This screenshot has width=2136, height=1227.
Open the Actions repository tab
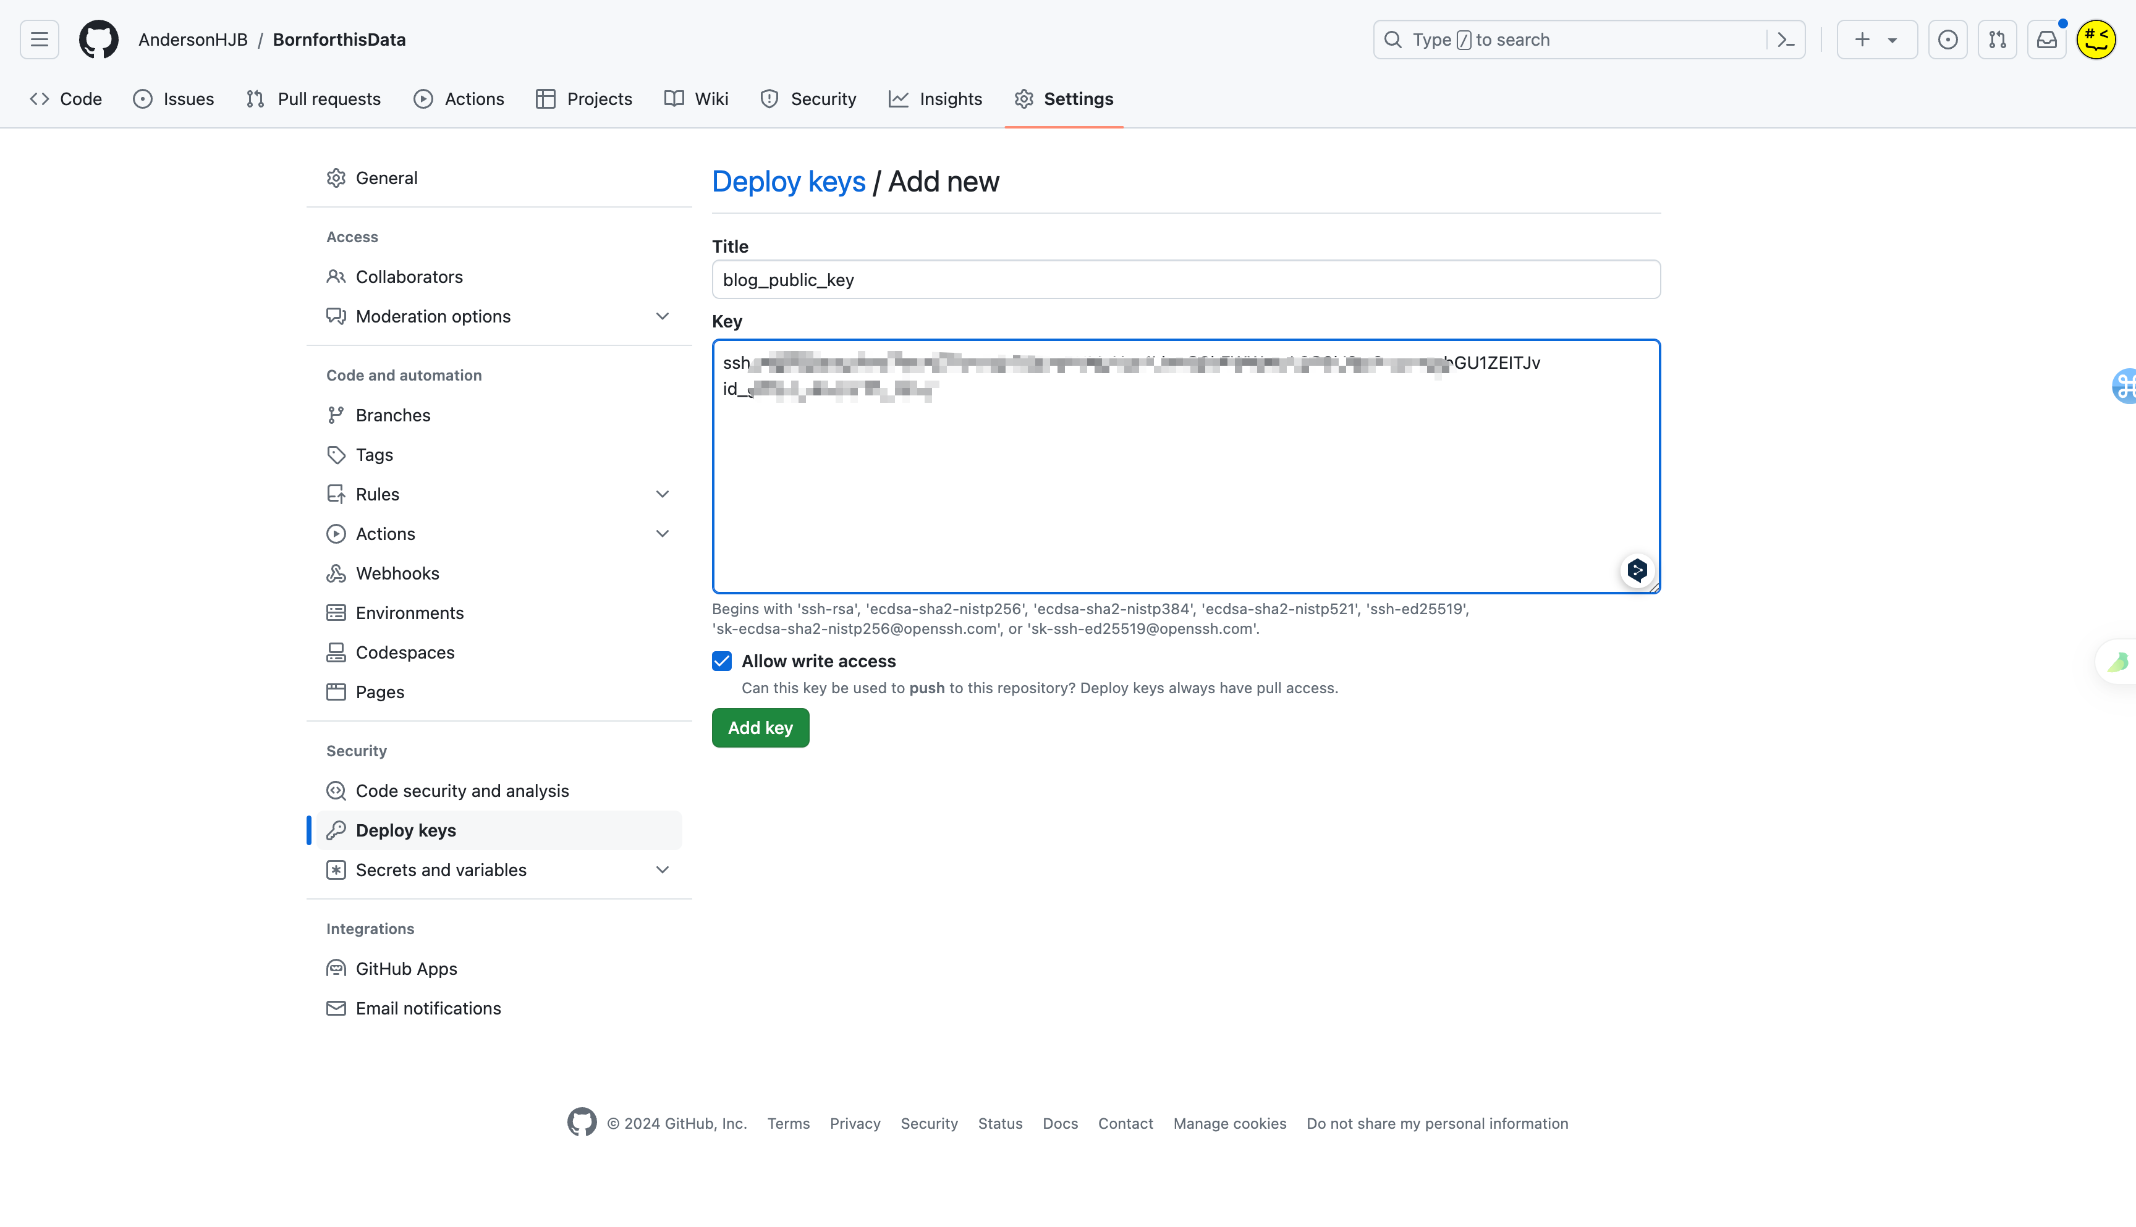click(x=459, y=99)
